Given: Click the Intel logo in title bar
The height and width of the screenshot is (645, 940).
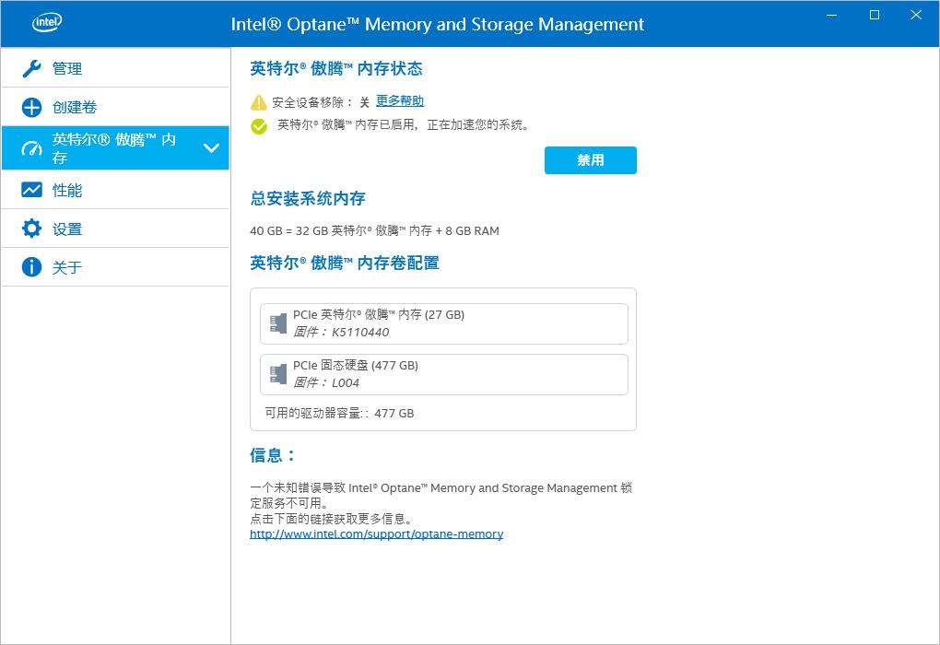Looking at the screenshot, I should click(x=47, y=23).
